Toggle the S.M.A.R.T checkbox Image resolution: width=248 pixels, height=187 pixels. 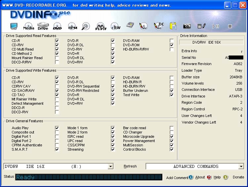click(57, 149)
